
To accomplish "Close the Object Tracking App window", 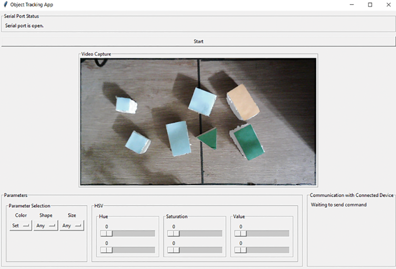I will pos(388,5).
